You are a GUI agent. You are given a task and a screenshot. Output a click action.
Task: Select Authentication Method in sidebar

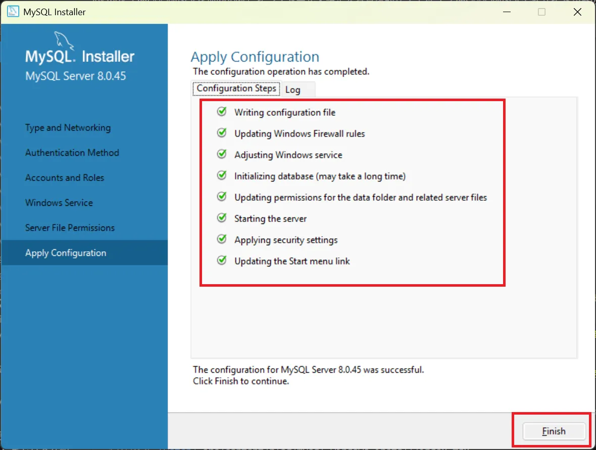(72, 153)
